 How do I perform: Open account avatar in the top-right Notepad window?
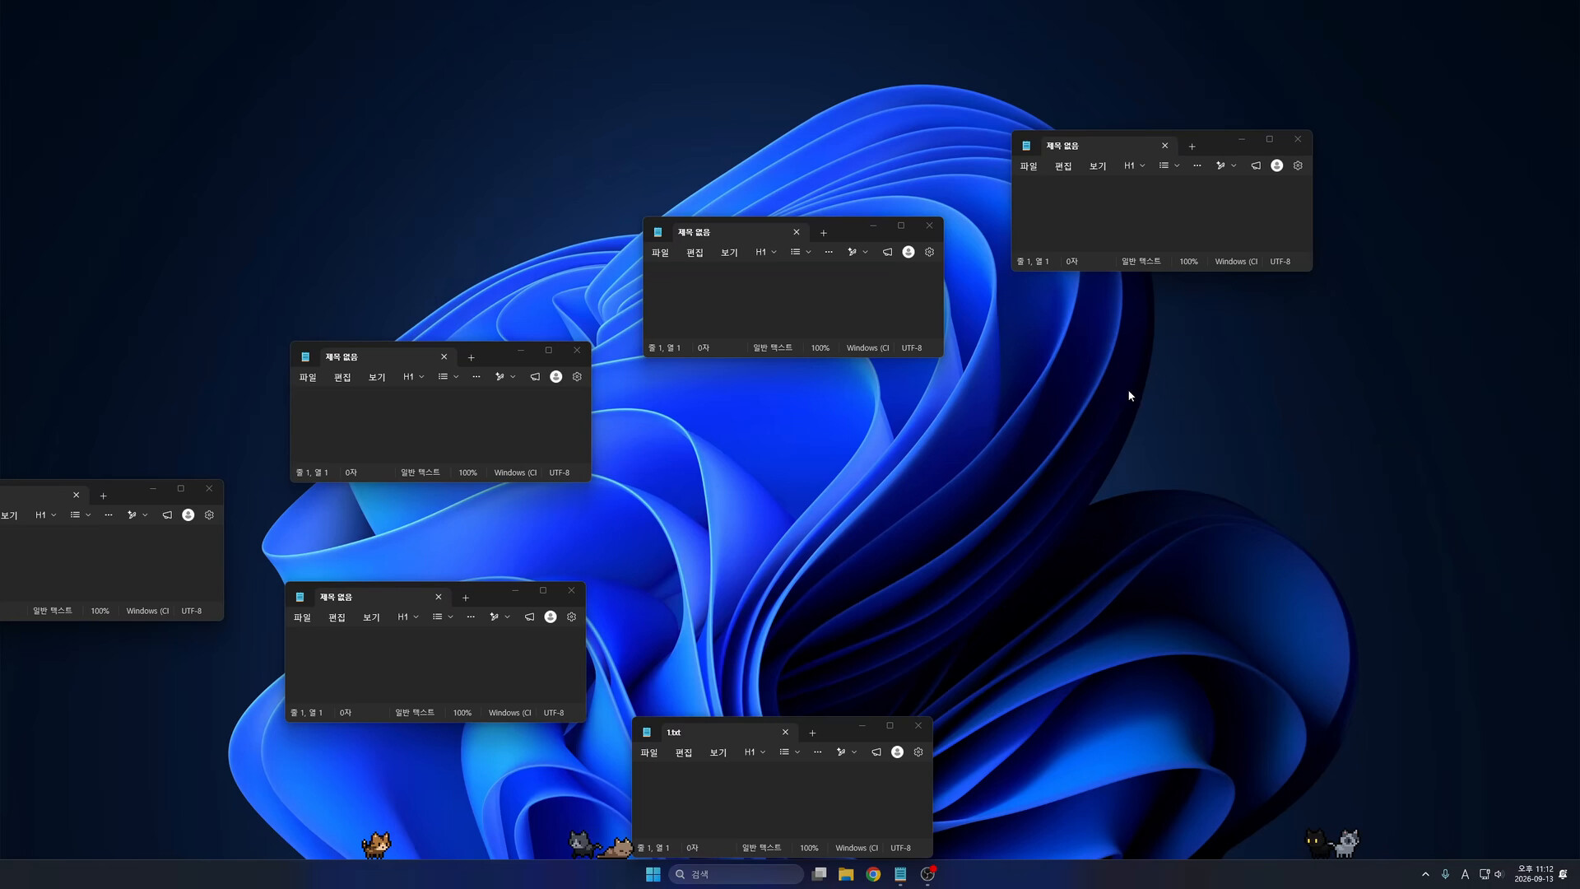pos(1277,166)
